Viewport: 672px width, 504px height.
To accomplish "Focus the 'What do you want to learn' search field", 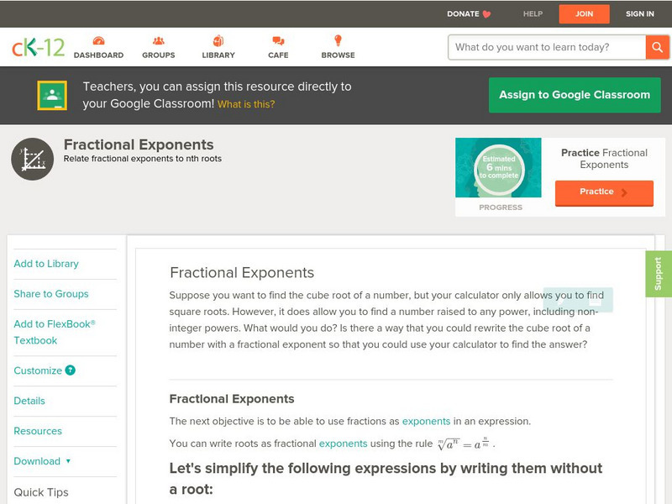I will pyautogui.click(x=547, y=47).
